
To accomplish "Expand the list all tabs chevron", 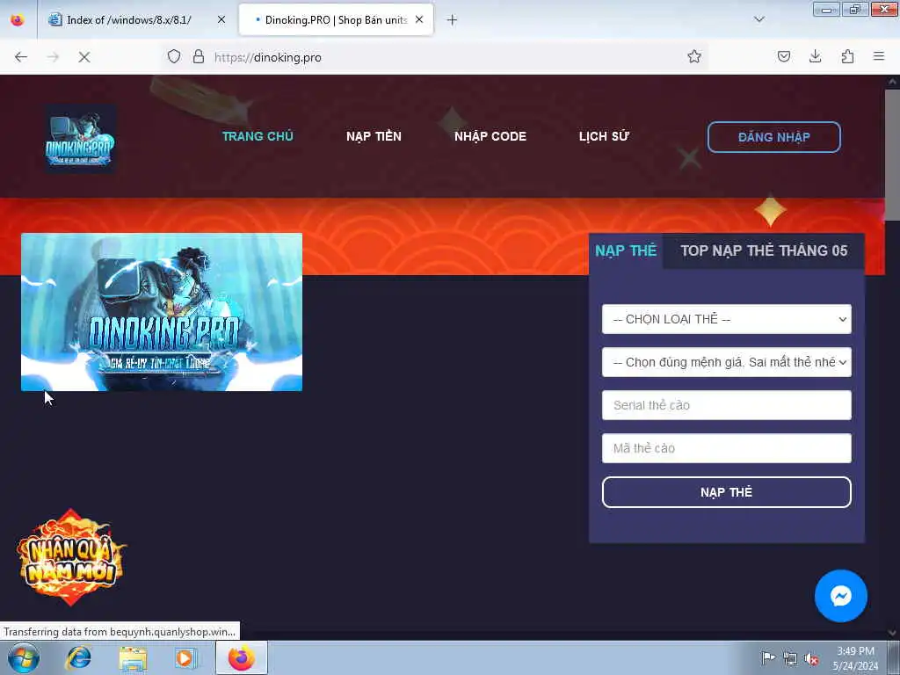I will 759,19.
